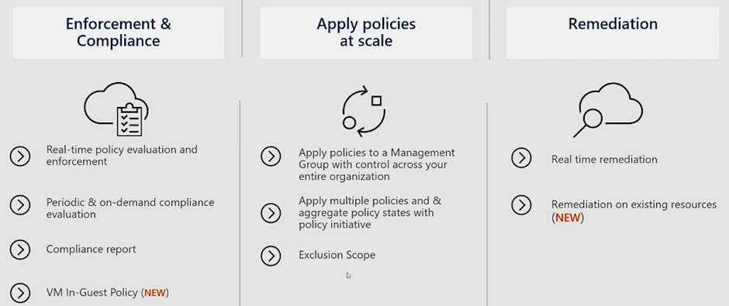
Task: Click arrow icon beside Apply policies to Management Group
Action: (x=271, y=156)
